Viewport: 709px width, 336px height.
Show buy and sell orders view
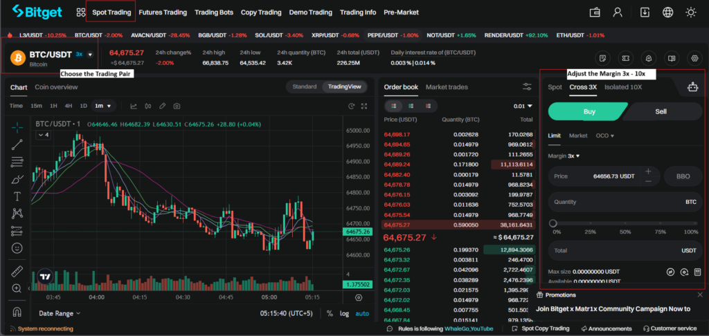click(x=393, y=106)
